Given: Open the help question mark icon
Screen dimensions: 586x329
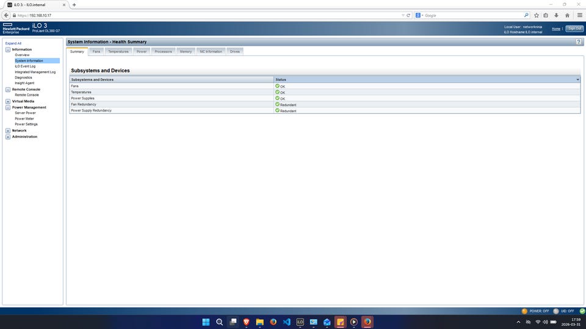Looking at the screenshot, I should [x=579, y=41].
